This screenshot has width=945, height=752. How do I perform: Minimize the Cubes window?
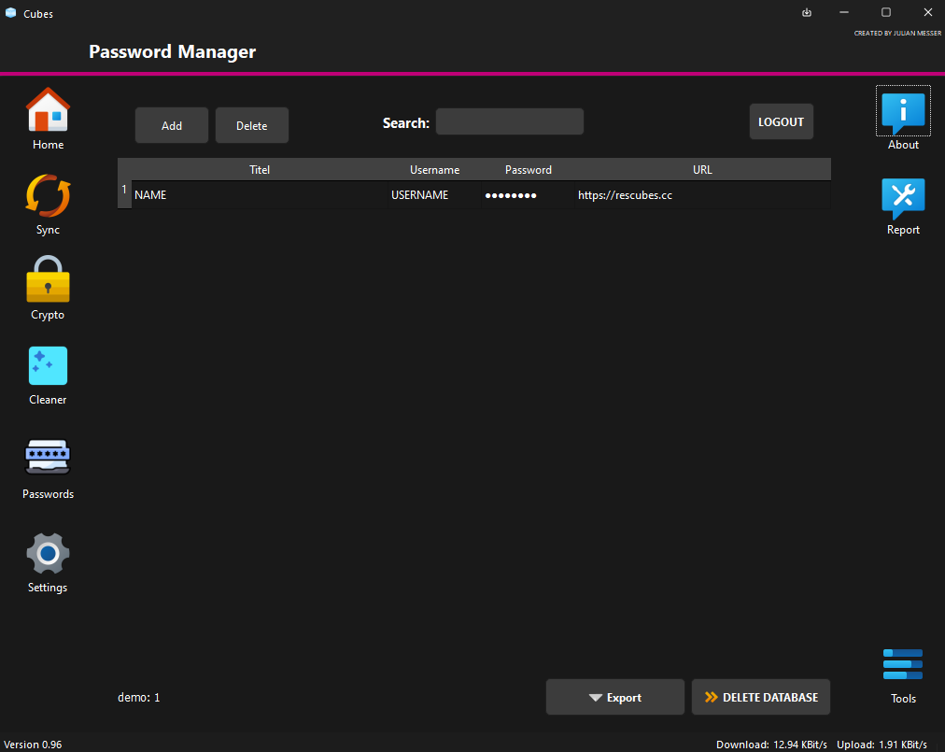pyautogui.click(x=844, y=13)
